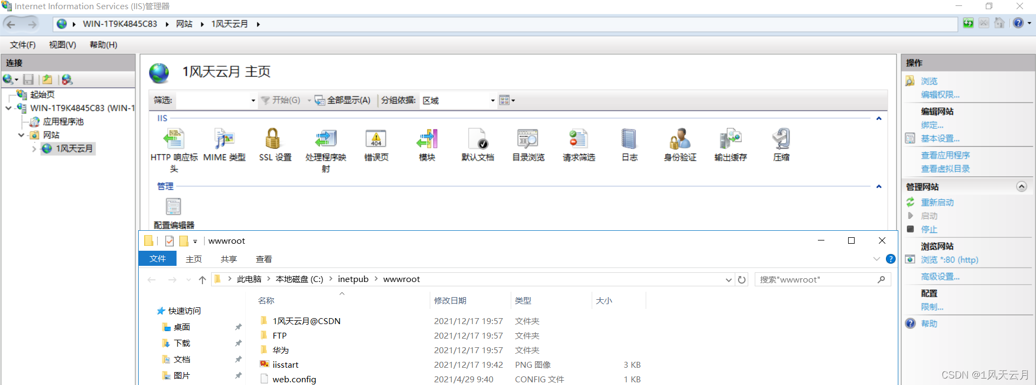Screen dimensions: 1036x385
Task: Open the HTTP 响应标头 feature icon
Action: [x=174, y=139]
